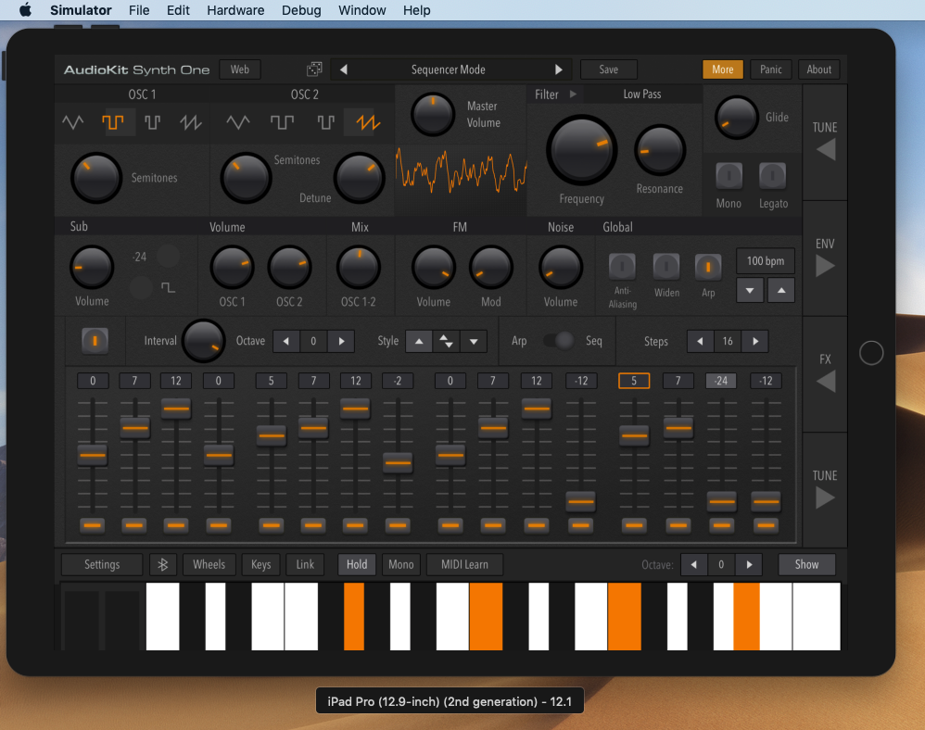The height and width of the screenshot is (730, 925).
Task: Increase sequencer Steps count
Action: coord(755,342)
